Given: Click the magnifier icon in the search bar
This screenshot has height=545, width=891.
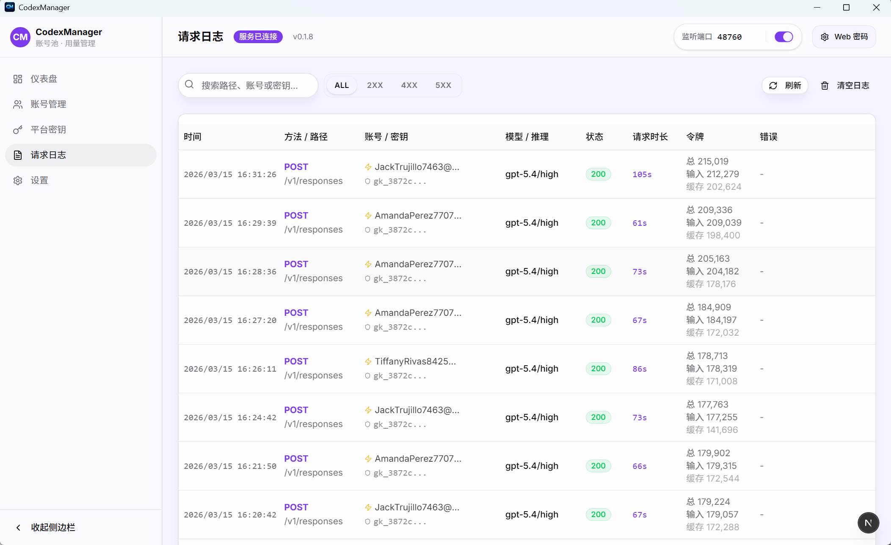Looking at the screenshot, I should coord(189,85).
